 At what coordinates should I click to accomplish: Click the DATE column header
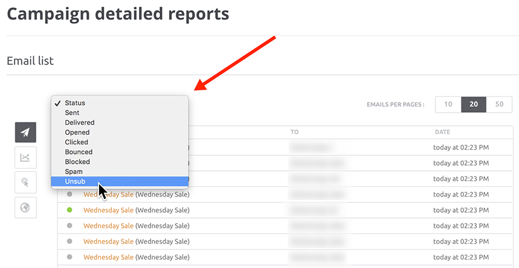point(442,132)
